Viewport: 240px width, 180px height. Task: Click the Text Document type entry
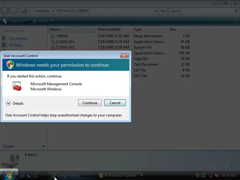[146, 64]
